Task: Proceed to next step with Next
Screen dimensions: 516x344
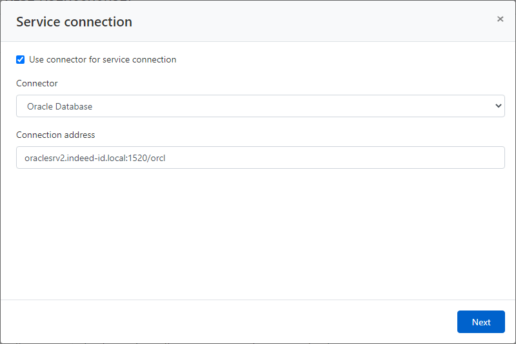Action: click(x=481, y=322)
